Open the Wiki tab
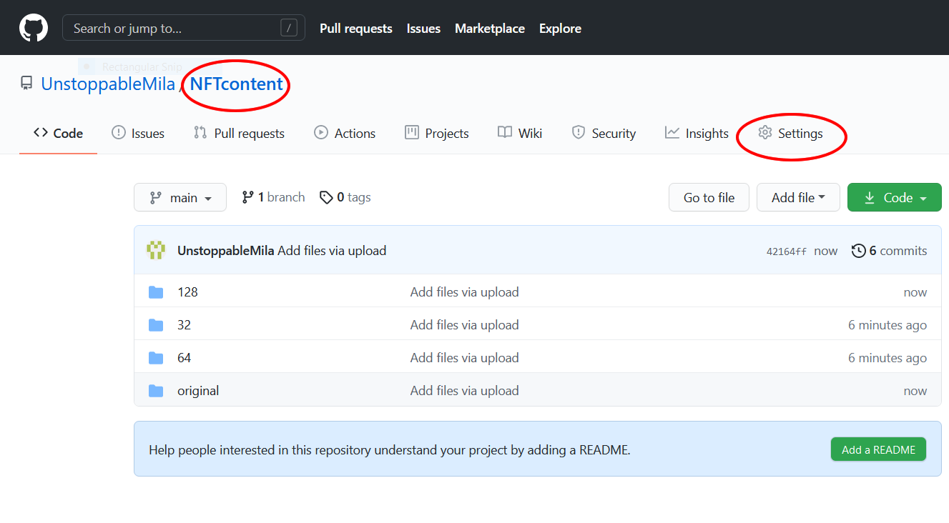The height and width of the screenshot is (523, 949). [520, 133]
